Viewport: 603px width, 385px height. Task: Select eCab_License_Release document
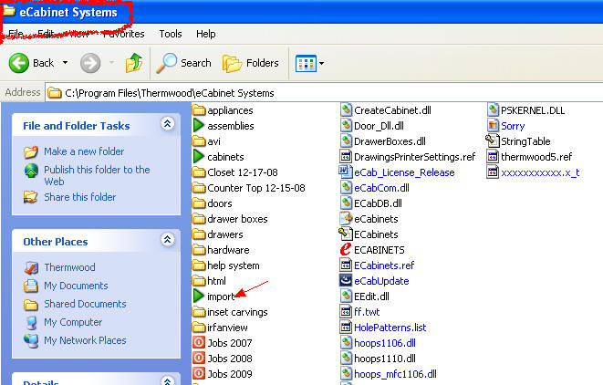pos(397,172)
